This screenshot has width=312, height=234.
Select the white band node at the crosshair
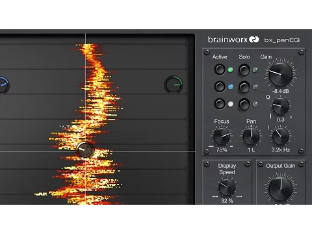coord(85,150)
